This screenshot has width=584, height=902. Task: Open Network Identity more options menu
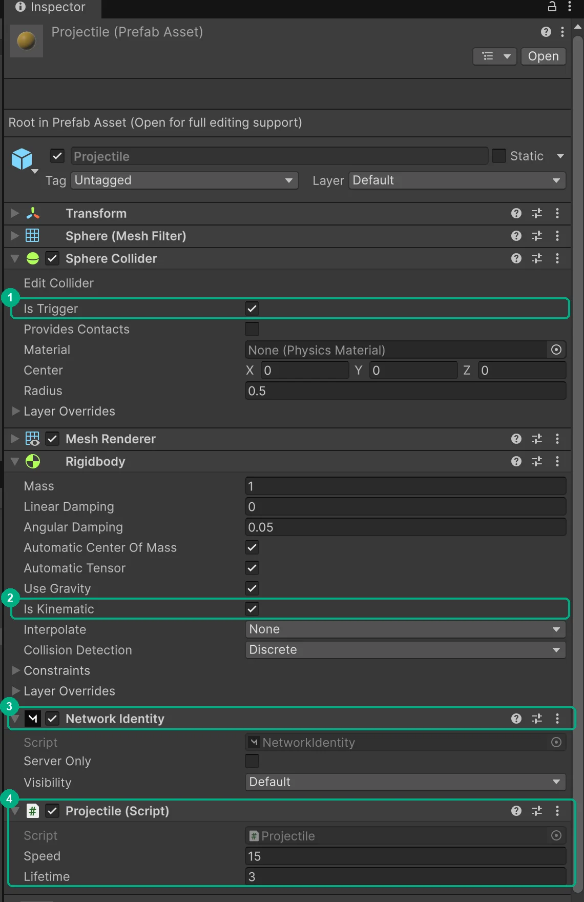[557, 719]
